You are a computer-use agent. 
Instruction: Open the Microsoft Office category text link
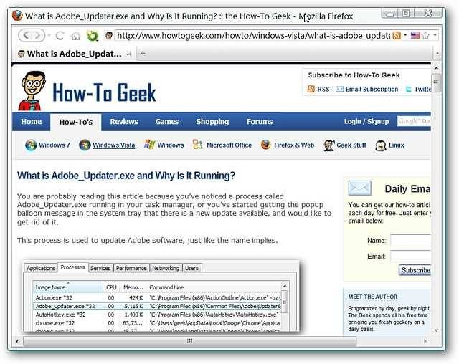(229, 145)
